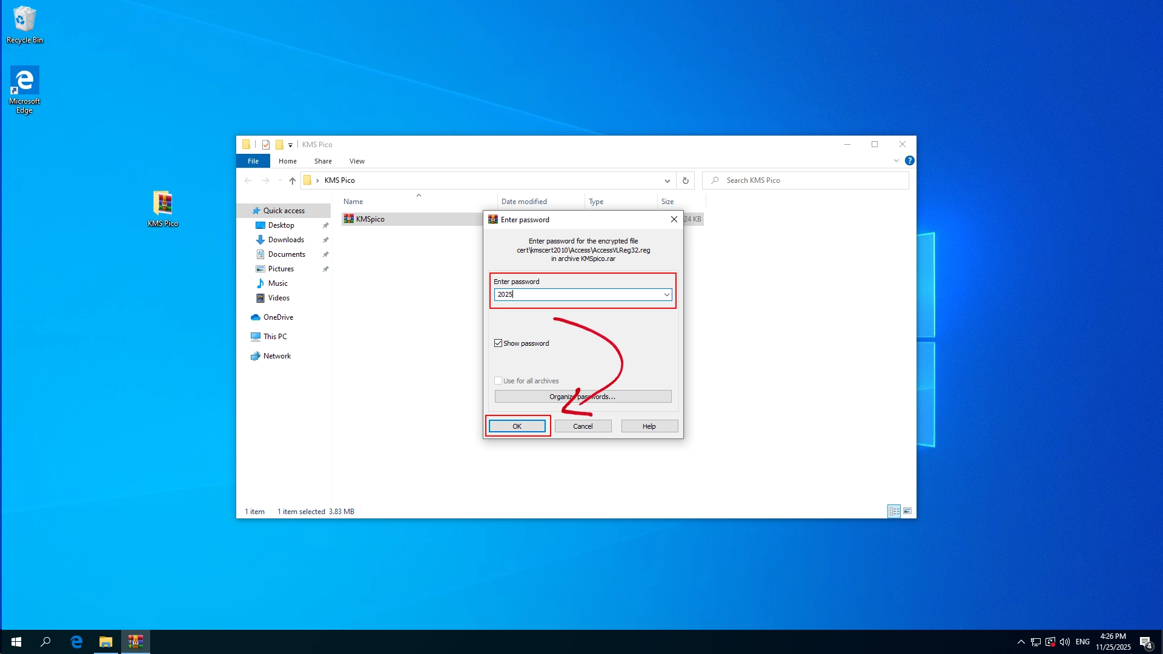Select Downloads in Quick access
Image resolution: width=1163 pixels, height=654 pixels.
point(286,240)
